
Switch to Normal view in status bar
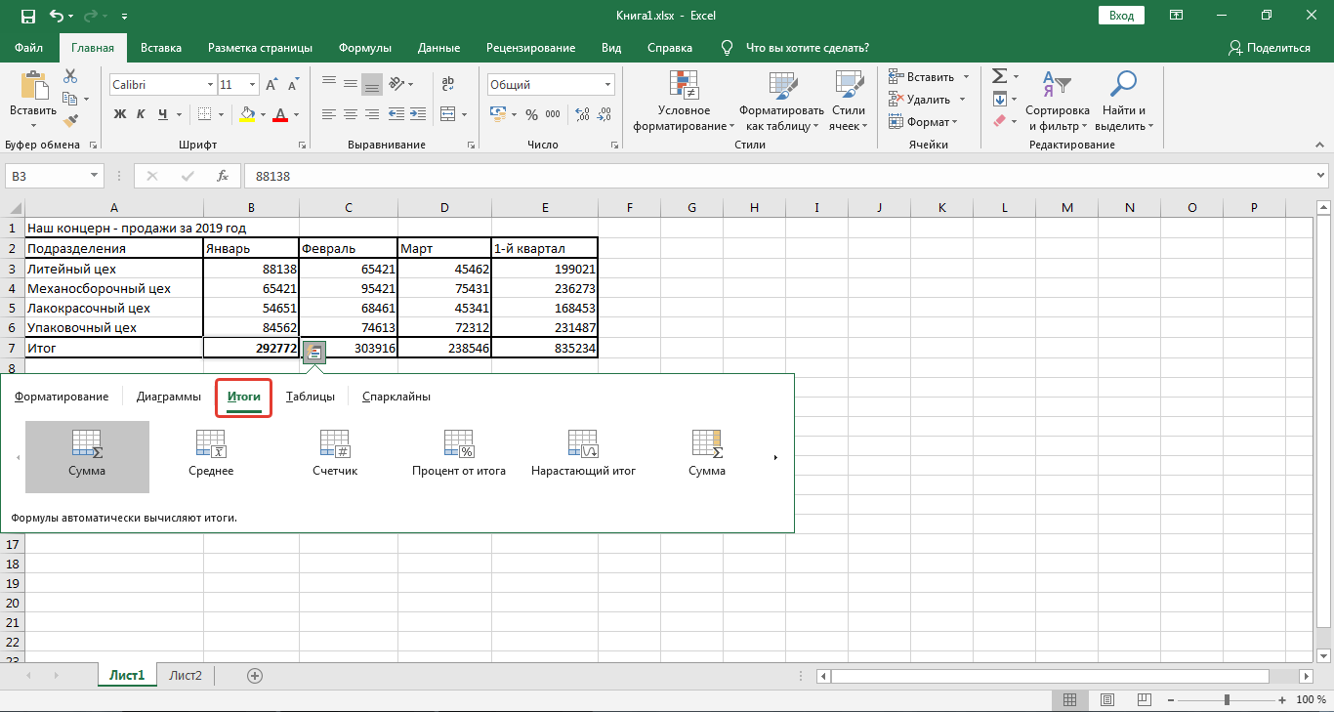pyautogui.click(x=1070, y=699)
